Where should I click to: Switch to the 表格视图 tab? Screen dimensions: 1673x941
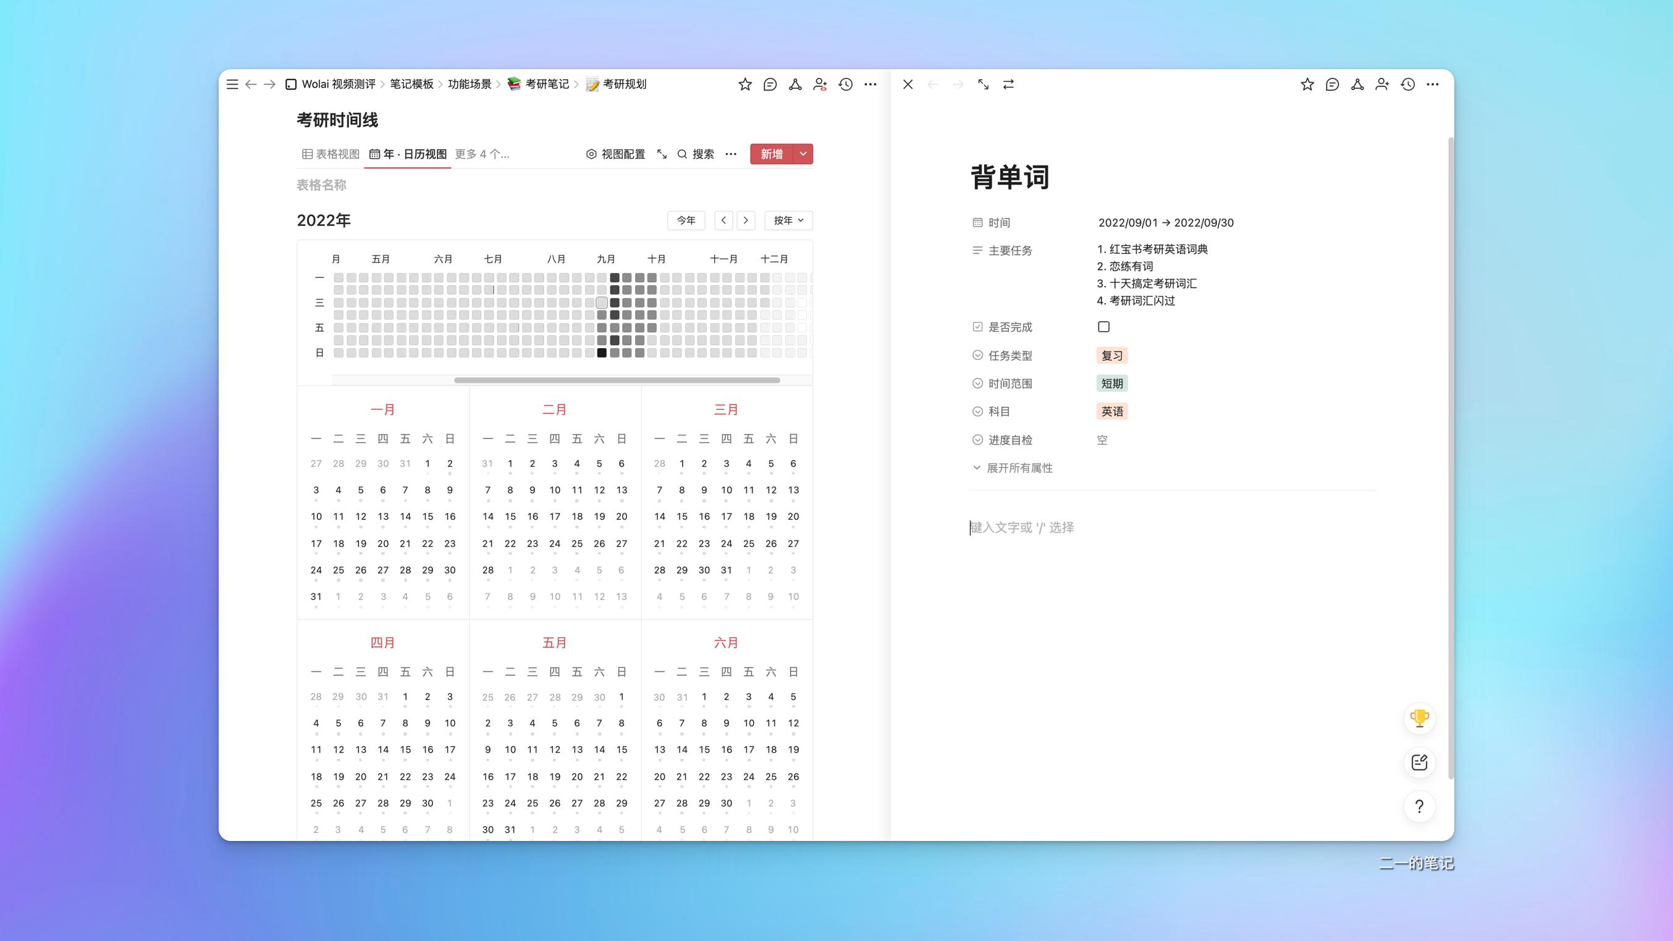click(x=330, y=154)
